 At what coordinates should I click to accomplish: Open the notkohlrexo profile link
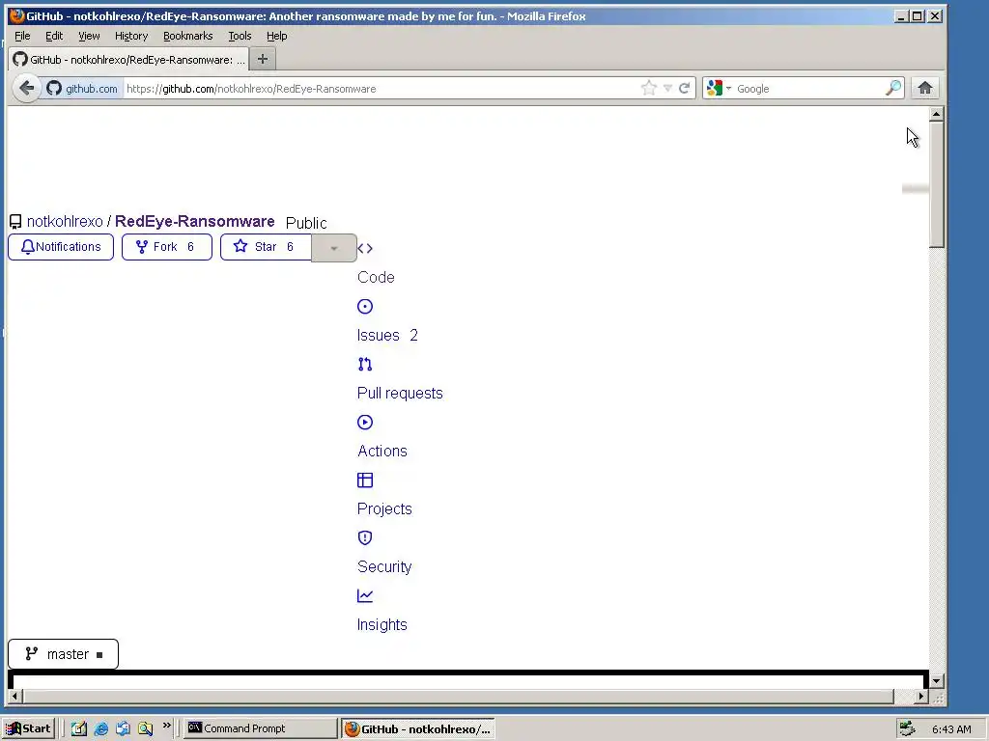[x=65, y=222]
